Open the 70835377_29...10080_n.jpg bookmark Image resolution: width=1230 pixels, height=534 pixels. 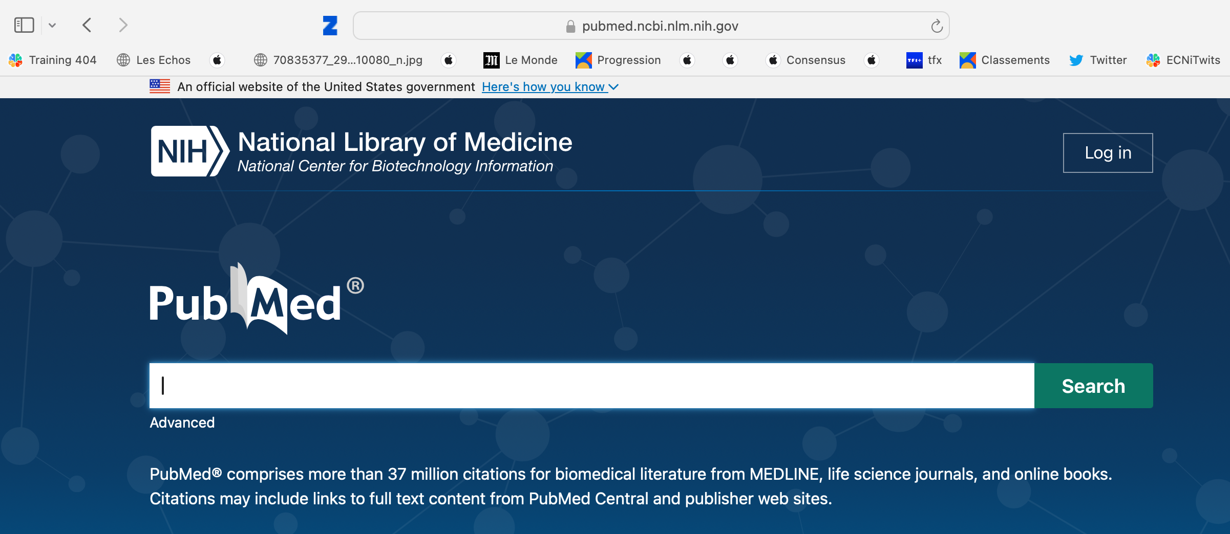click(338, 60)
